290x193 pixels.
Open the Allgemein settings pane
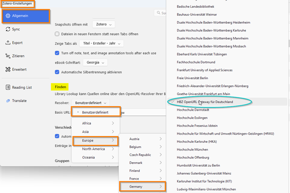point(26,16)
